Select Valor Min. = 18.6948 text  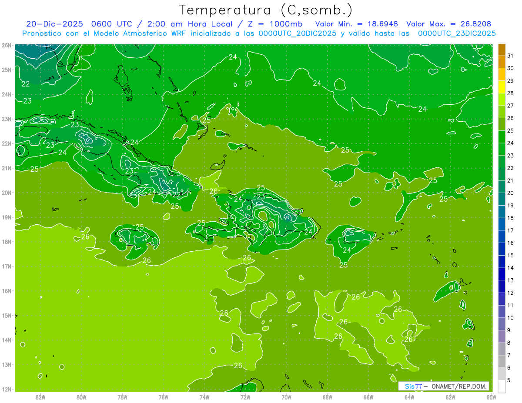click(357, 24)
